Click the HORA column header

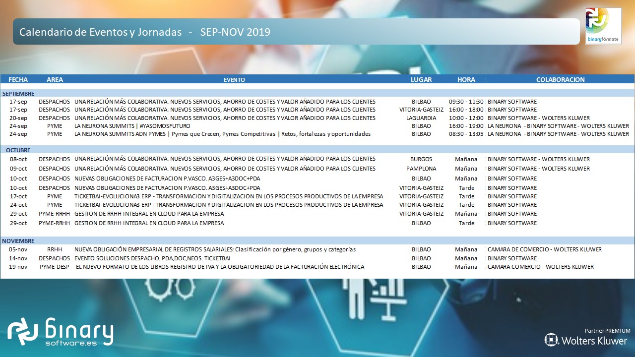point(466,79)
